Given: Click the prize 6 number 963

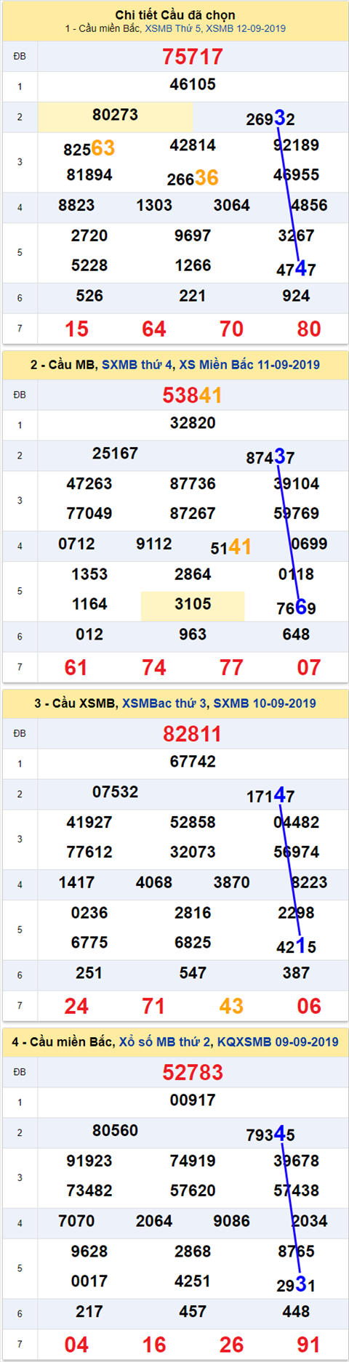Looking at the screenshot, I should pos(193,635).
